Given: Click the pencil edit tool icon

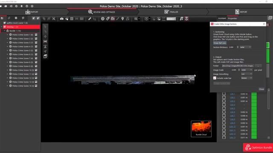Looking at the screenshot, I should [90, 19].
